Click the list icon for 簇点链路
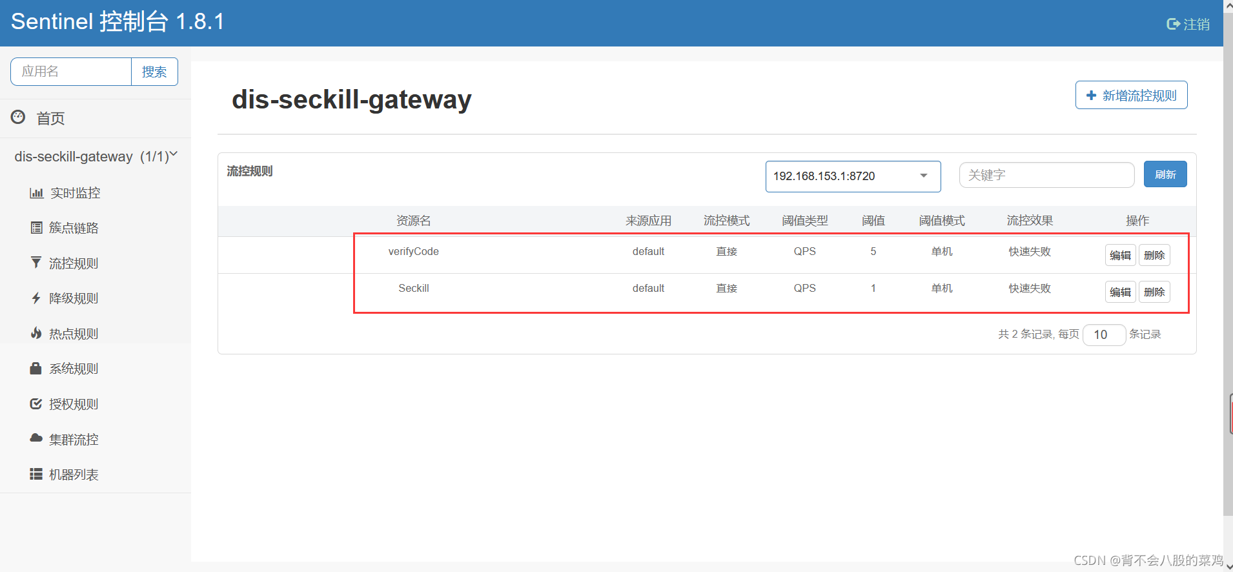This screenshot has width=1233, height=572. 36,227
